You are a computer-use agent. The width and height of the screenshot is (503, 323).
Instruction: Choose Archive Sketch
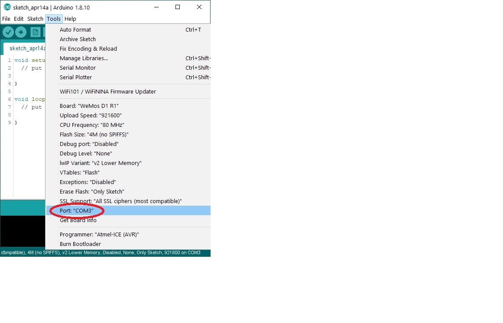pos(128,39)
